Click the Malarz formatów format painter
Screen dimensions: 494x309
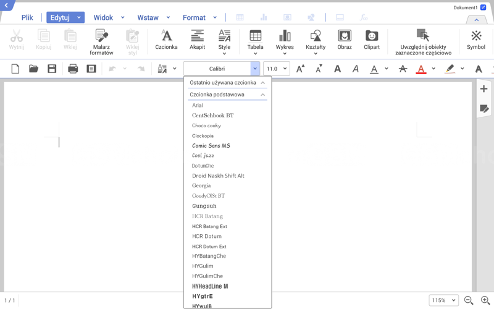tap(101, 41)
